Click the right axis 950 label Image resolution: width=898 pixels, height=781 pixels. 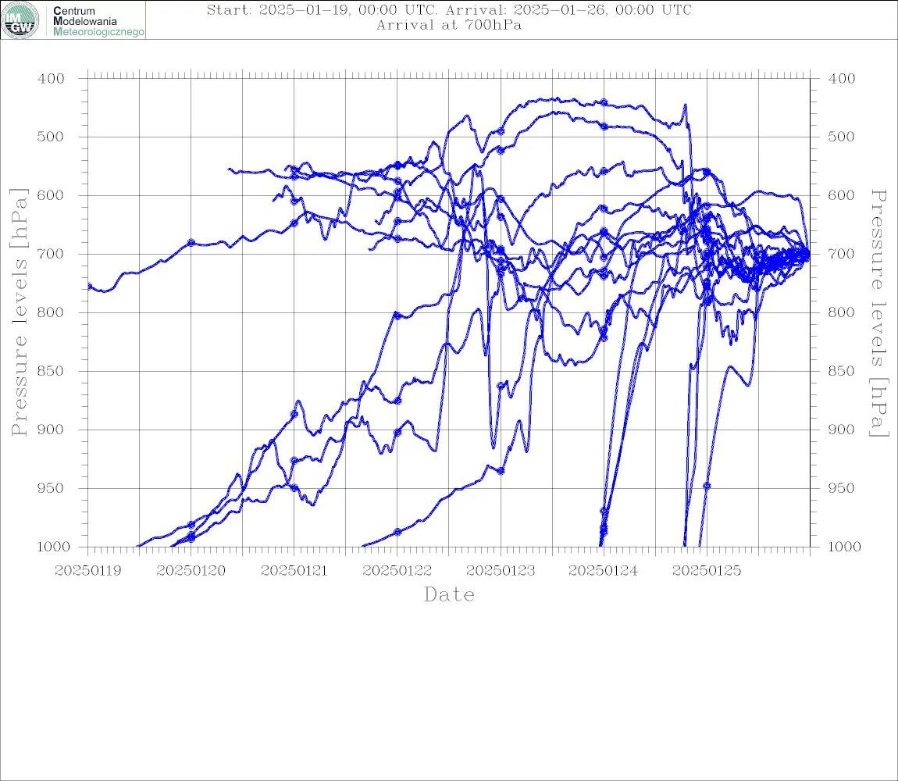point(841,488)
